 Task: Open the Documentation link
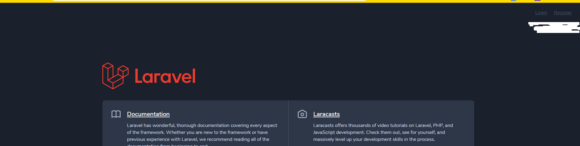click(x=148, y=114)
